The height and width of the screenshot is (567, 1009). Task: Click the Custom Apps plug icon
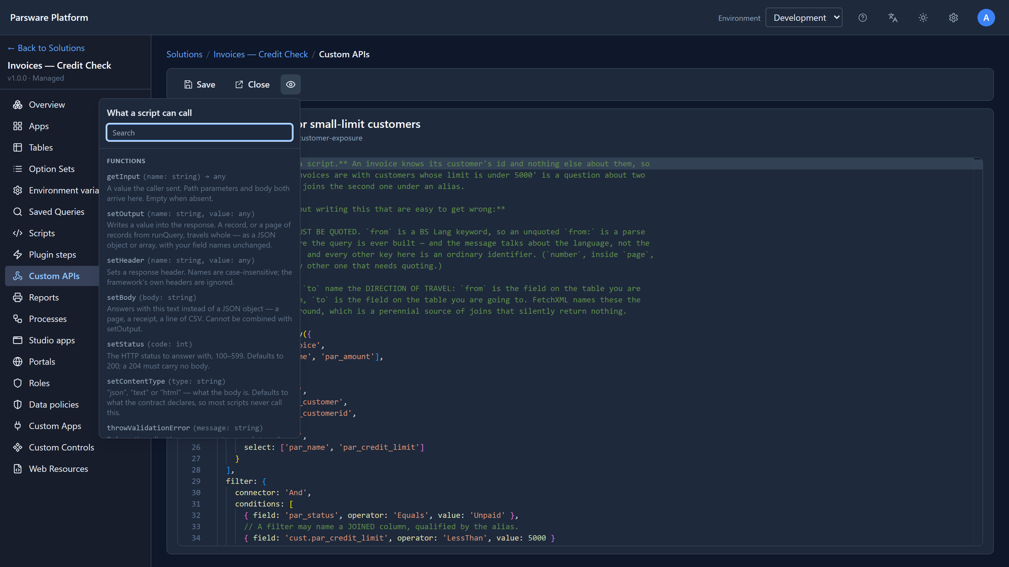[x=18, y=426]
